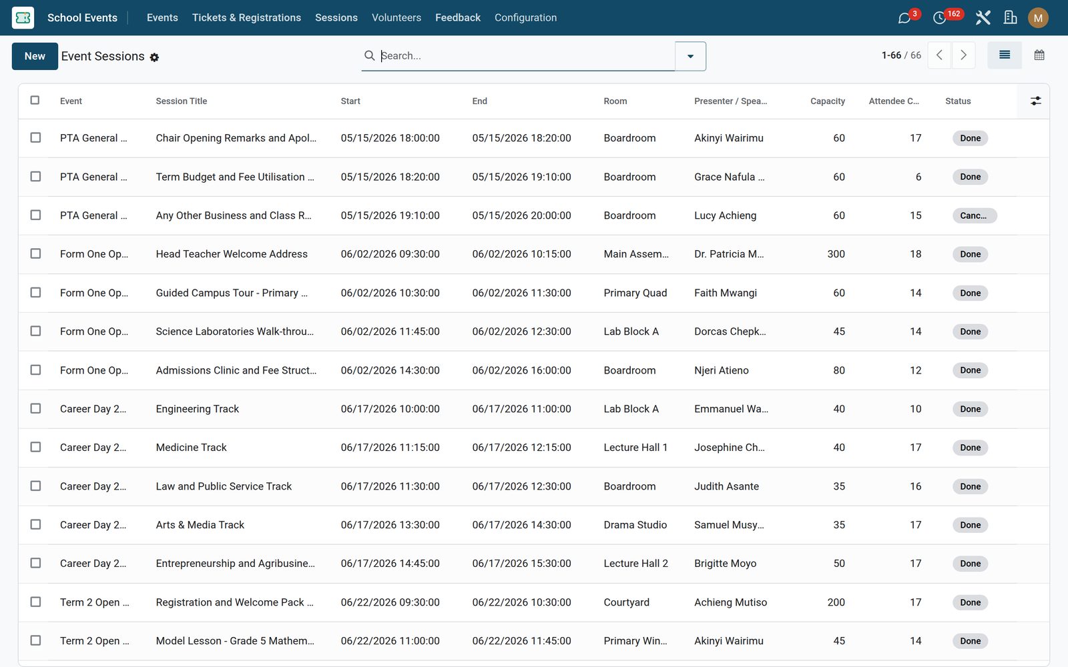
Task: Sort by the Start column header
Action: click(x=350, y=101)
